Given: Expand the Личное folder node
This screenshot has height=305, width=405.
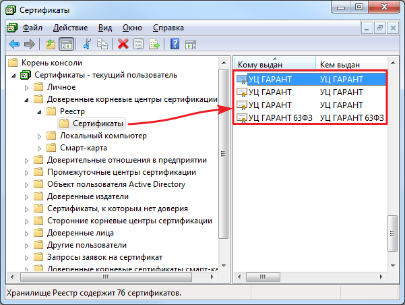Looking at the screenshot, I should tap(28, 87).
